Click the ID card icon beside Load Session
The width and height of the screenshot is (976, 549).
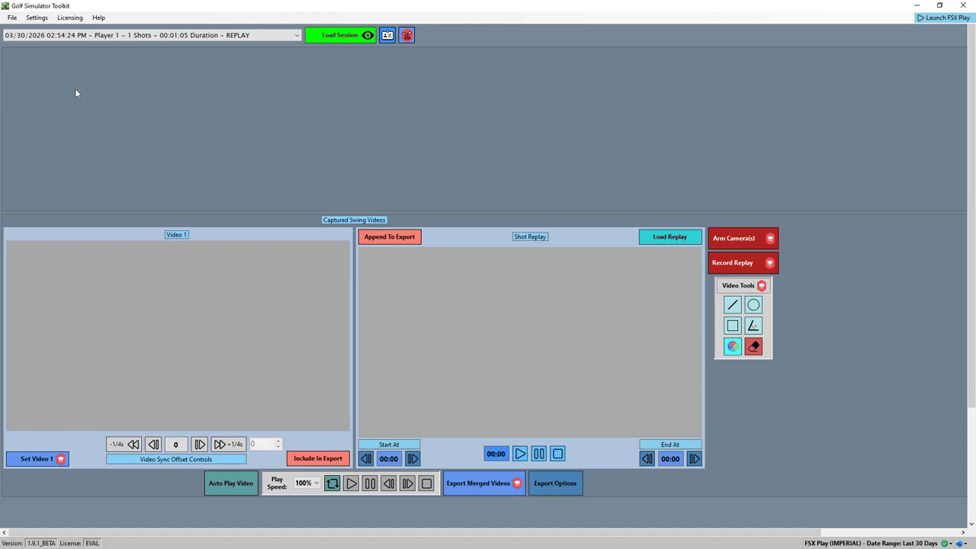[x=387, y=35]
